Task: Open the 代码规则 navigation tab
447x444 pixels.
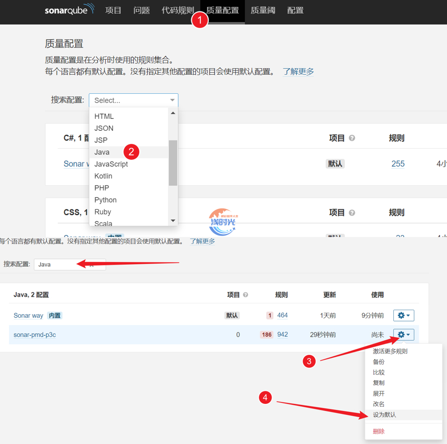Action: click(x=177, y=11)
